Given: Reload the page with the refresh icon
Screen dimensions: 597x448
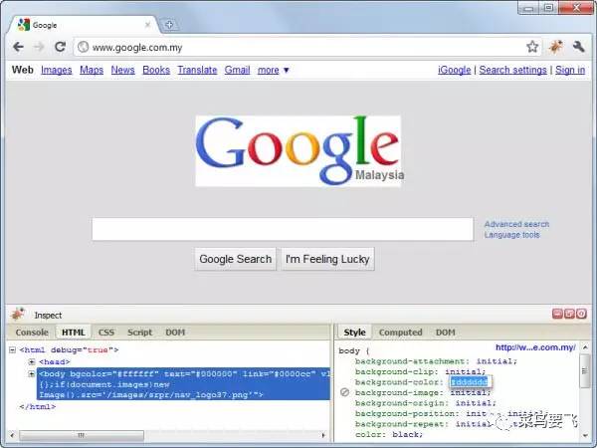Looking at the screenshot, I should (x=60, y=47).
